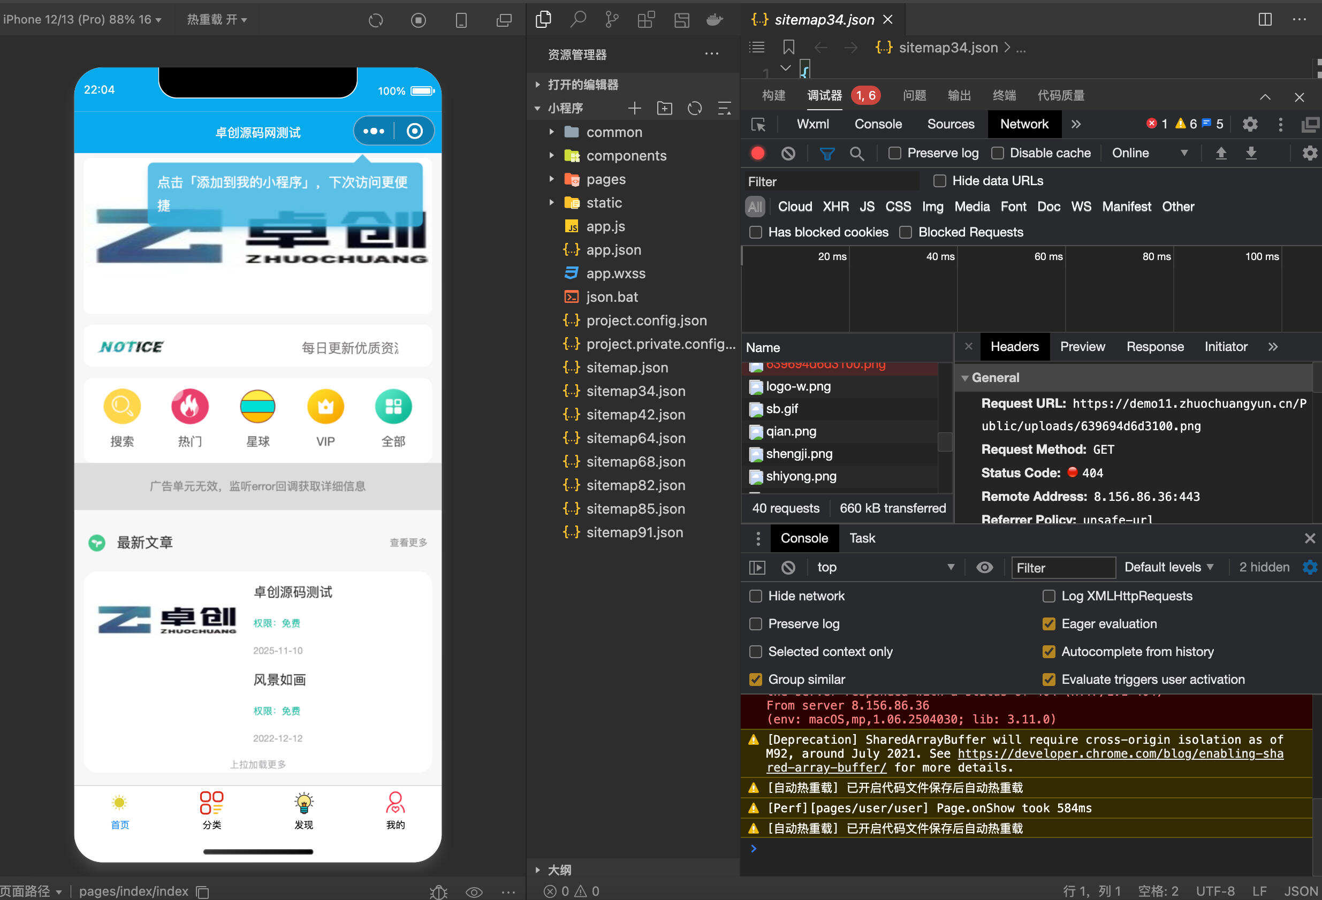Click the clear network log icon

tap(788, 154)
